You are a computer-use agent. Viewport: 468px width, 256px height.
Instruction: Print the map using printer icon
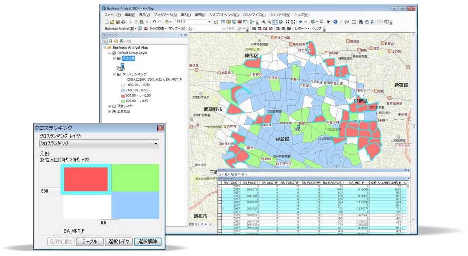click(x=123, y=22)
